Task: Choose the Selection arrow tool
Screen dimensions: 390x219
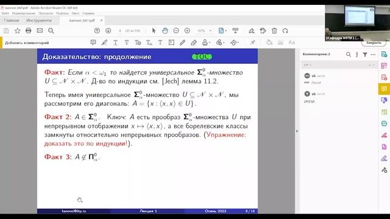Action: [154, 31]
